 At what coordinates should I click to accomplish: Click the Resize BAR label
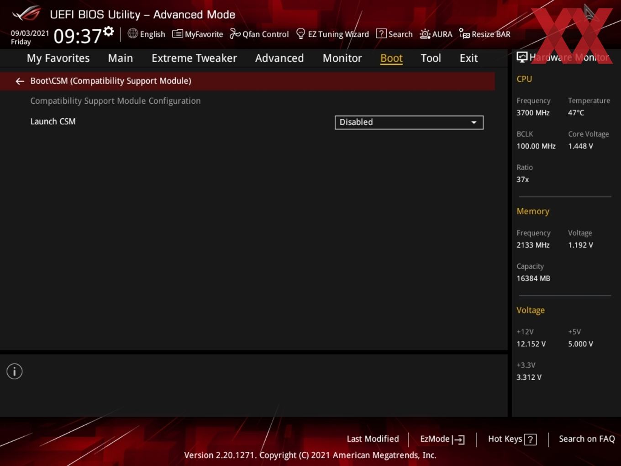tap(491, 34)
